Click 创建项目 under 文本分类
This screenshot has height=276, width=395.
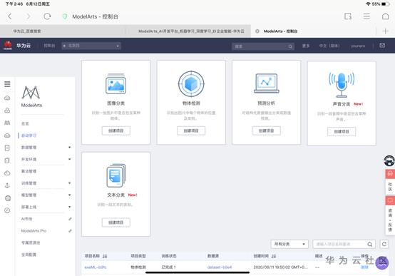[x=116, y=223]
